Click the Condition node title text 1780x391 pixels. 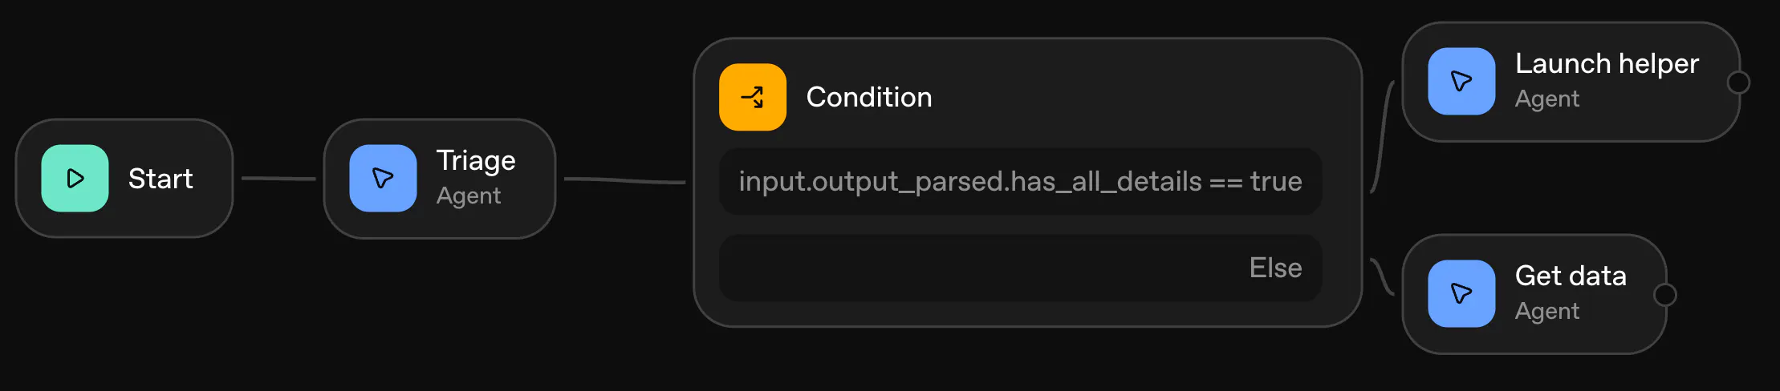868,97
